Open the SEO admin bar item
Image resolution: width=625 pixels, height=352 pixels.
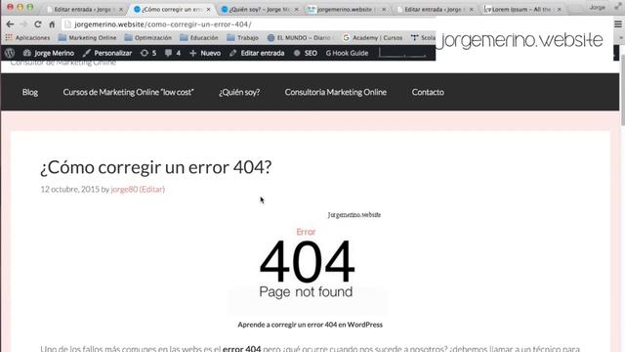click(x=306, y=53)
